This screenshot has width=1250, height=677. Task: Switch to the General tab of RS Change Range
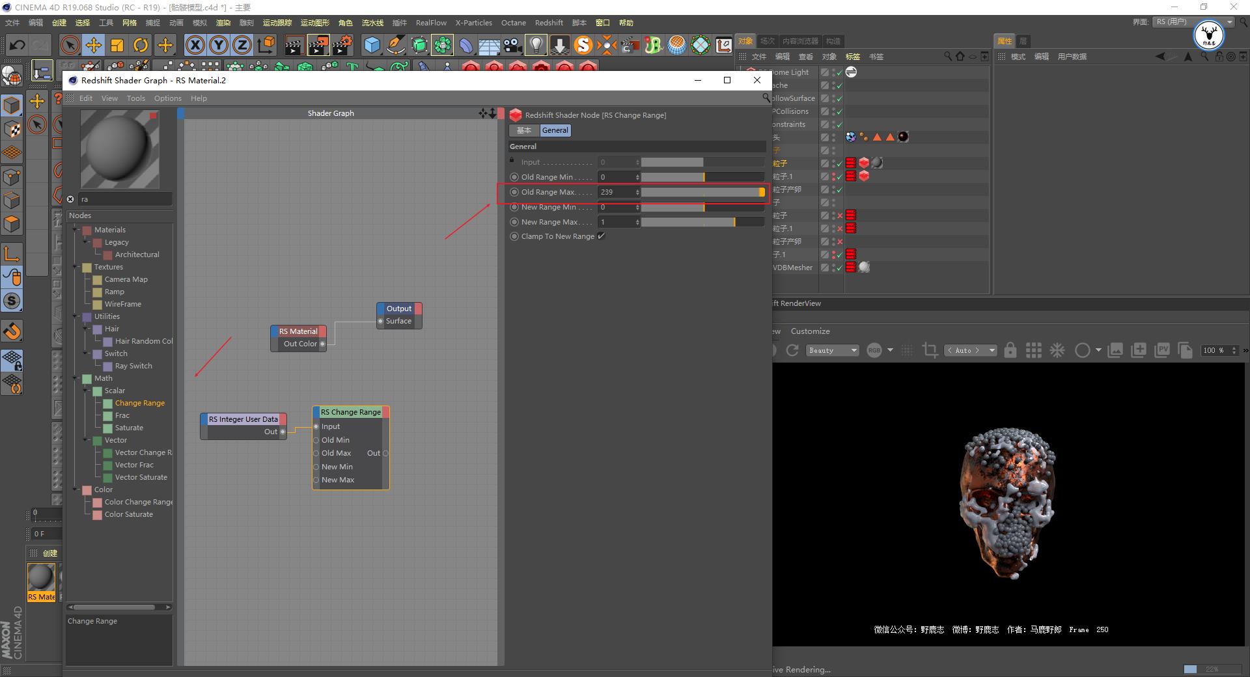[555, 130]
